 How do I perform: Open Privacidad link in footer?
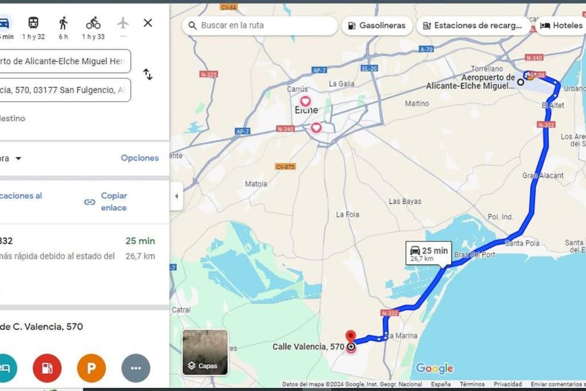click(x=508, y=384)
